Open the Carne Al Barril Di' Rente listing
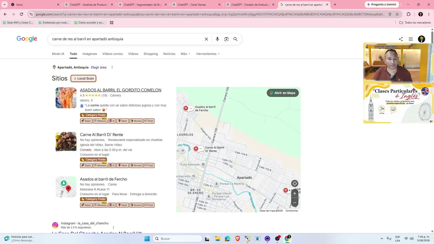This screenshot has width=434, height=244. point(101,135)
